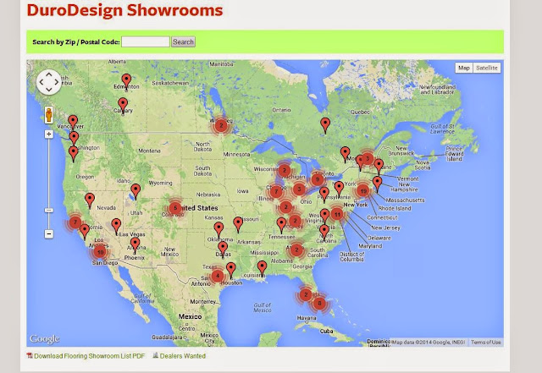This screenshot has width=542, height=373.
Task: Zoom out with the minus button
Action: [x=49, y=233]
